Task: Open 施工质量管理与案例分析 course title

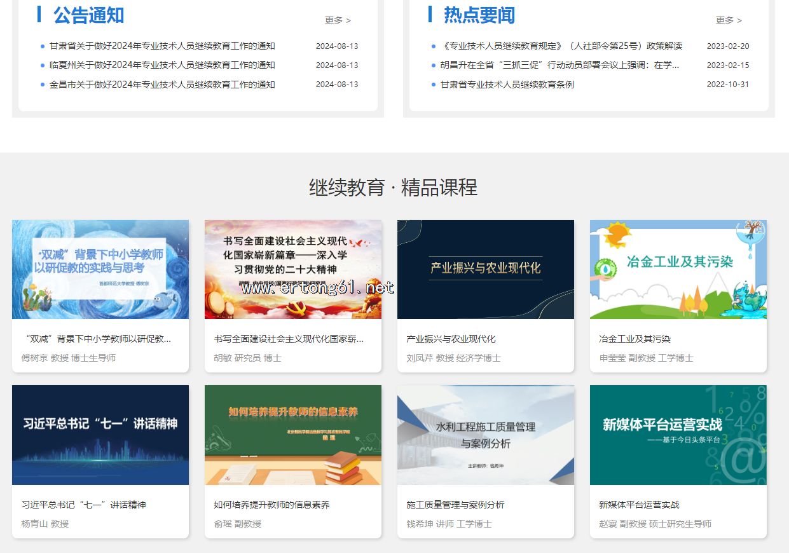Action: pos(455,505)
